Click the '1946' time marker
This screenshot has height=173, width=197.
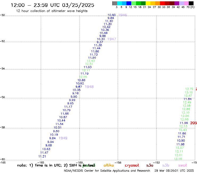pyautogui.click(x=123, y=15)
